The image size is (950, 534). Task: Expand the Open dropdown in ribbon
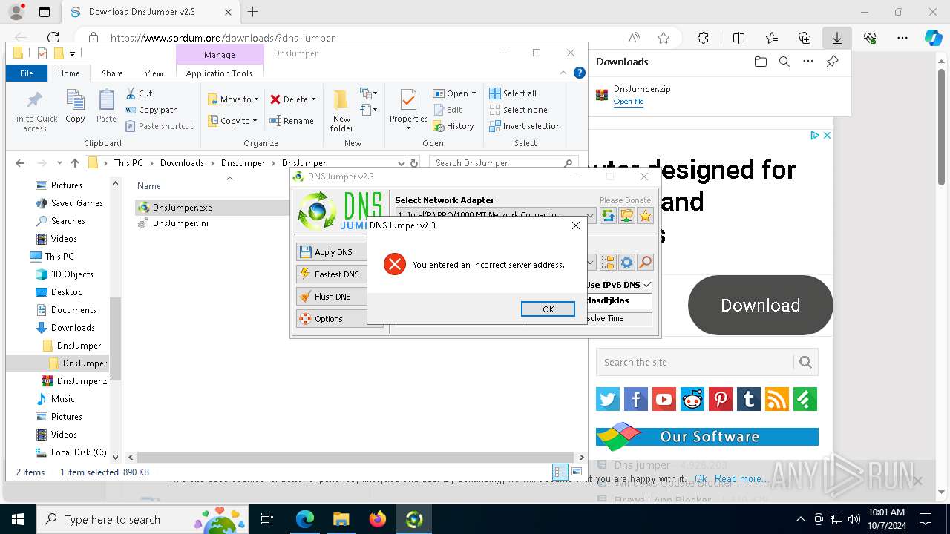[474, 93]
